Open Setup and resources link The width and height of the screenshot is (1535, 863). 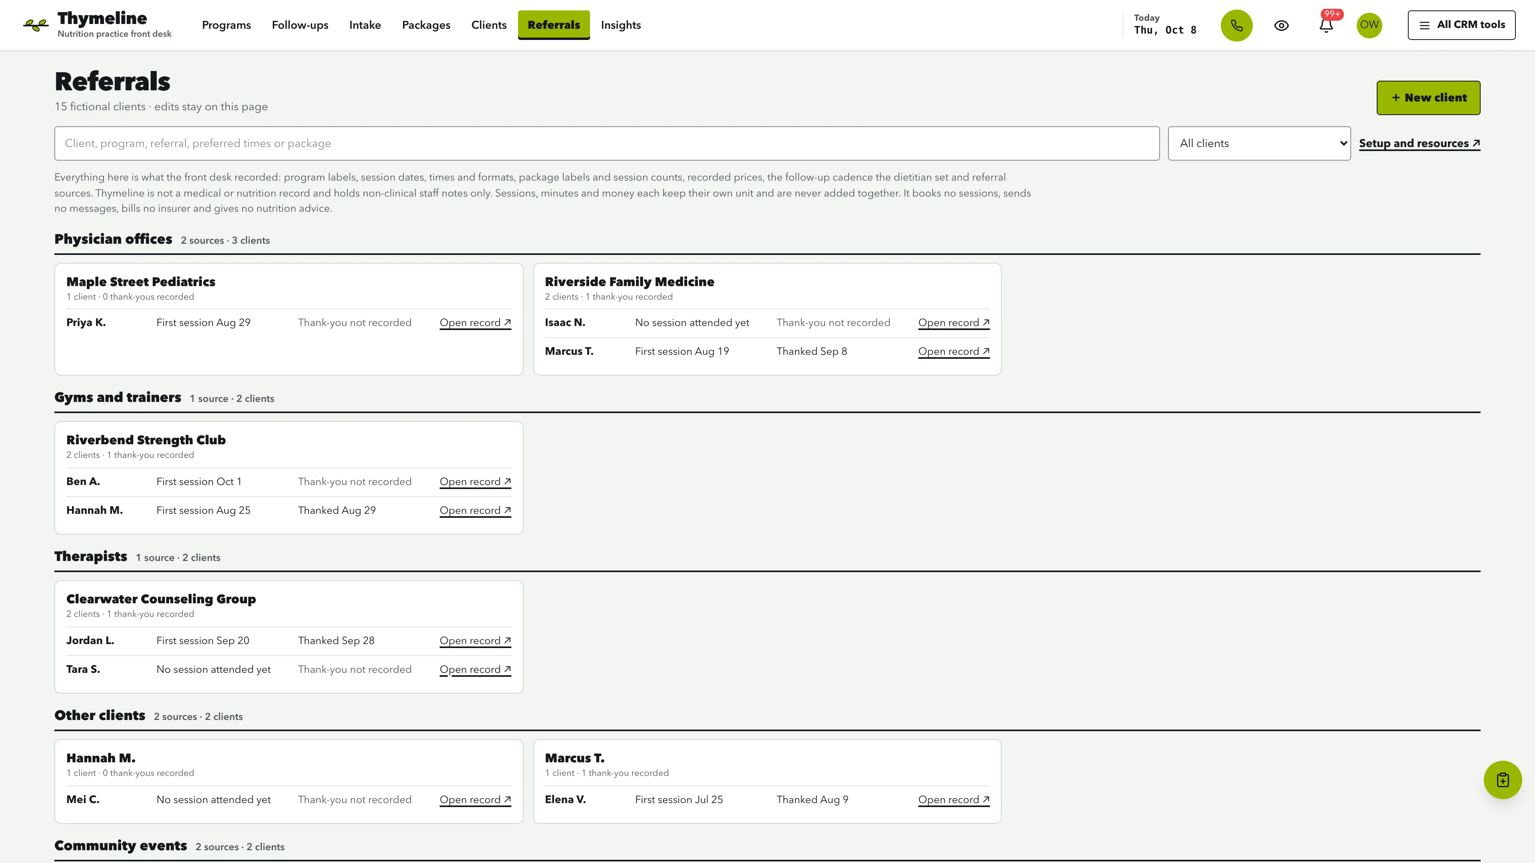coord(1419,143)
